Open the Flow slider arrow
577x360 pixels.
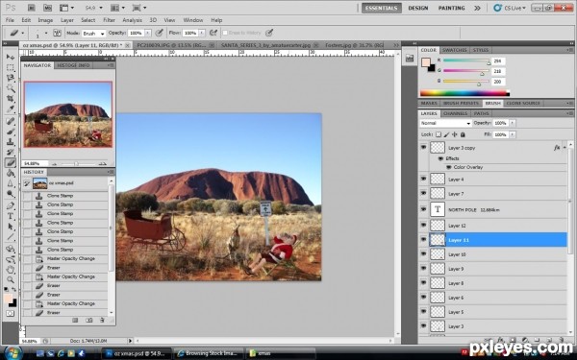(202, 33)
